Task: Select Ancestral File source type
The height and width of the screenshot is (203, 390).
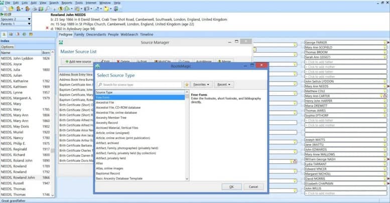Action: 140,102
